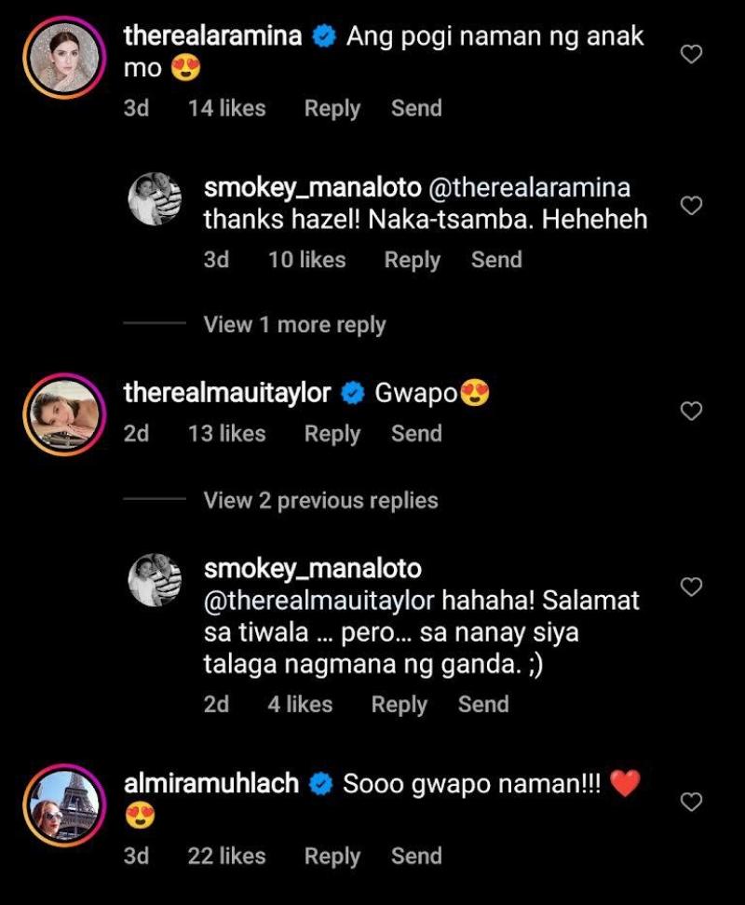Reply to therealaramina's comment
The height and width of the screenshot is (905, 745).
tap(332, 109)
